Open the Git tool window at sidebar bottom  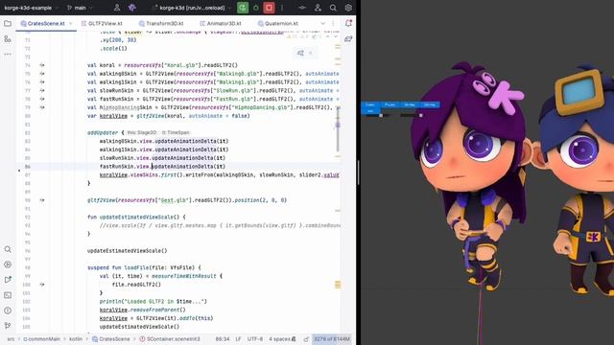8,326
